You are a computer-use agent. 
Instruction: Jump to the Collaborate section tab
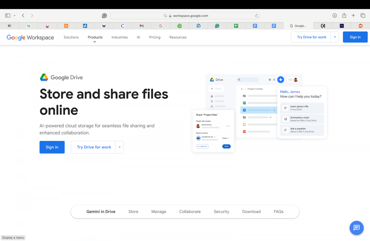(190, 212)
